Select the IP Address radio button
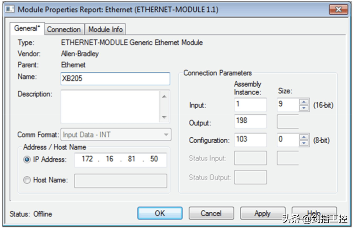 tap(27, 160)
